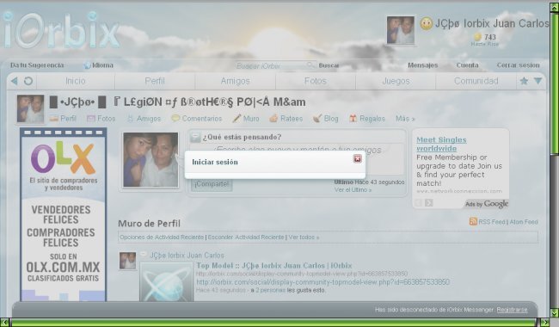Open the Muro pencil icon
Viewport: 559px width, 327px height.
coord(236,119)
